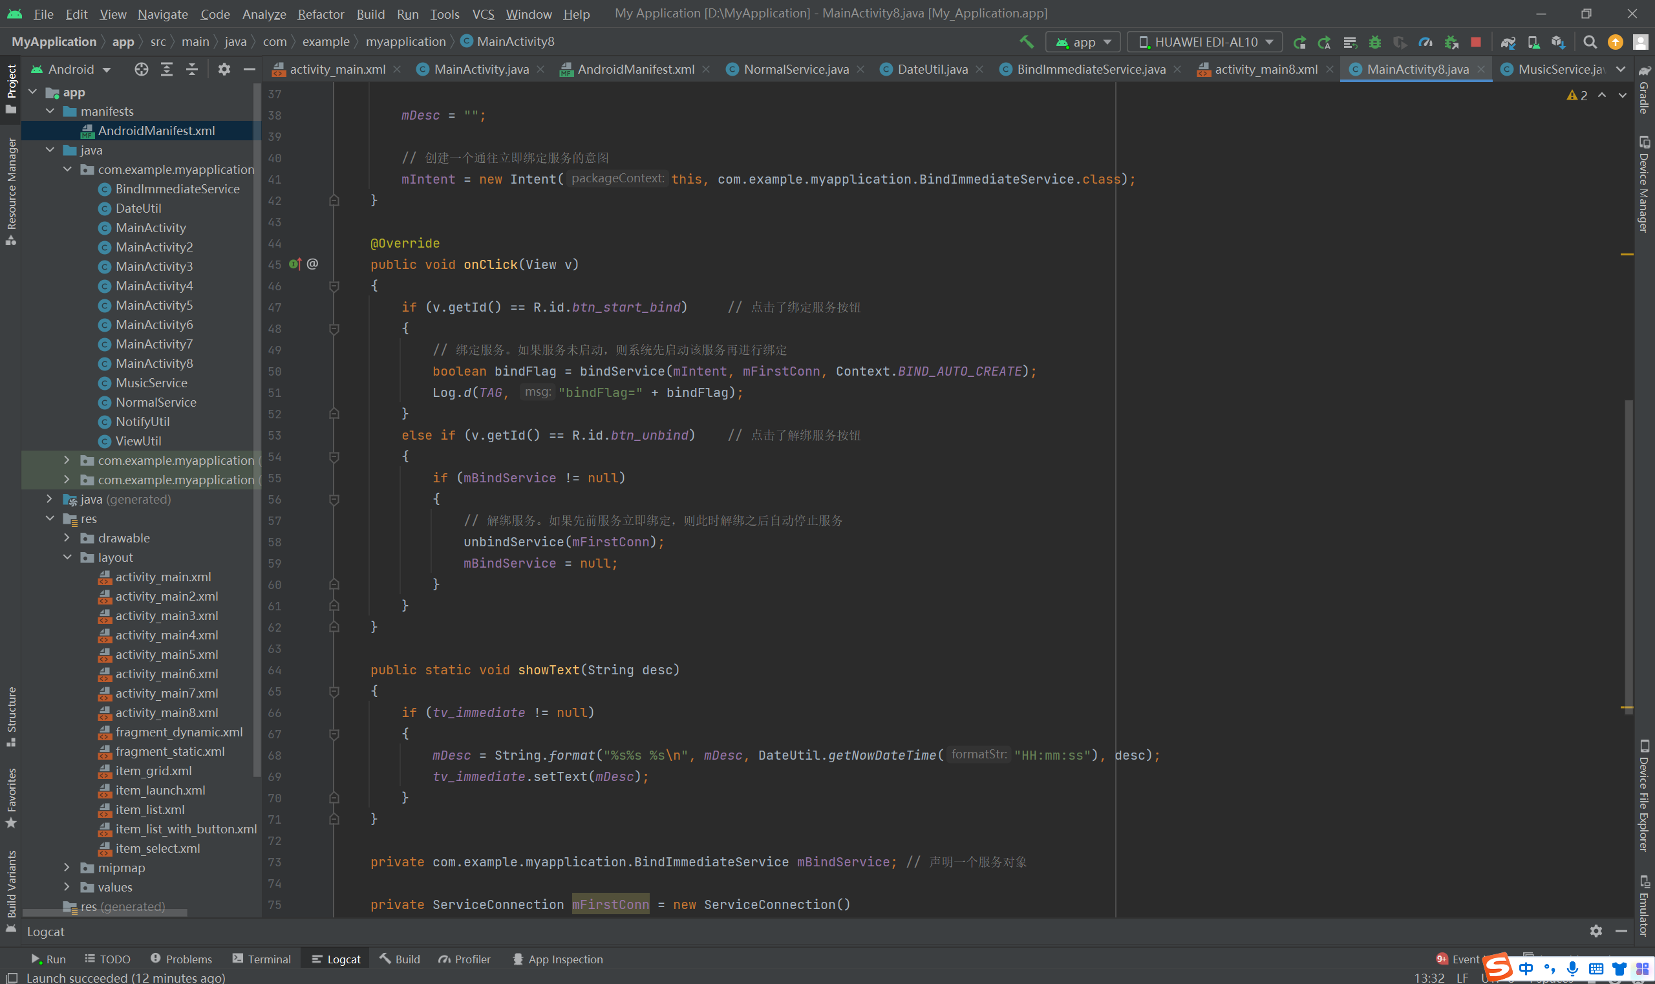
Task: Open the HUAWEI EDI-AL10 device dropdown
Action: click(1204, 42)
